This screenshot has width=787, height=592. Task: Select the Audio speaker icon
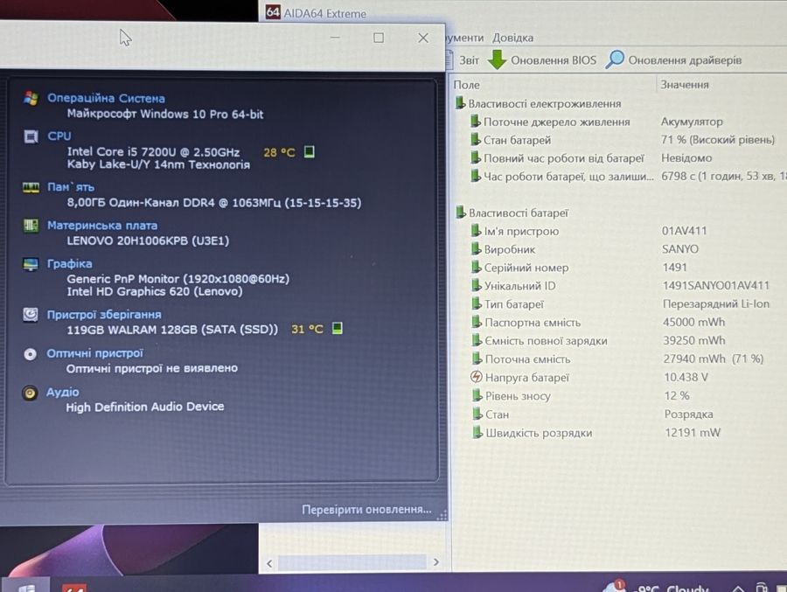click(x=30, y=393)
